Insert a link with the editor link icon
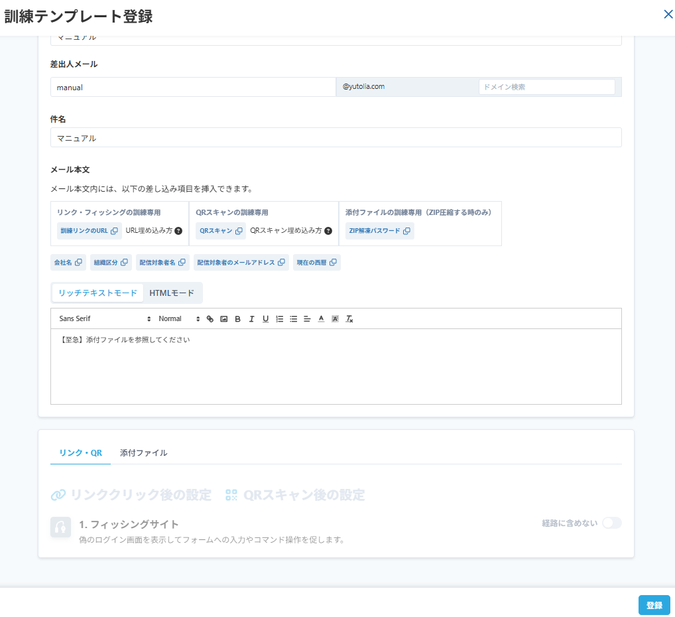This screenshot has height=617, width=675. (x=210, y=319)
